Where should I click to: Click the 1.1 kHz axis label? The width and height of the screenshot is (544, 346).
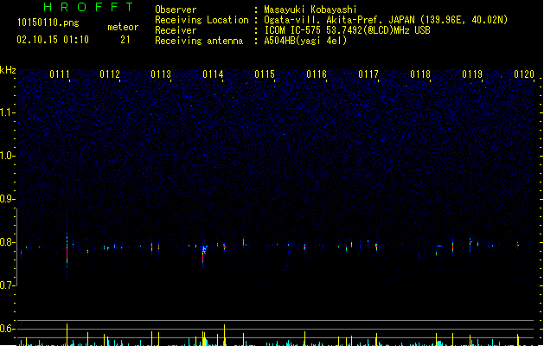click(x=7, y=112)
